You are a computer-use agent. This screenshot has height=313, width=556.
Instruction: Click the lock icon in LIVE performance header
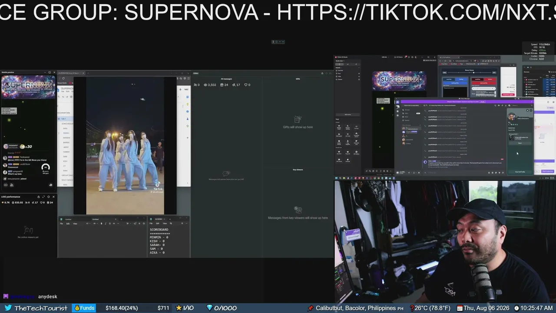point(38,197)
